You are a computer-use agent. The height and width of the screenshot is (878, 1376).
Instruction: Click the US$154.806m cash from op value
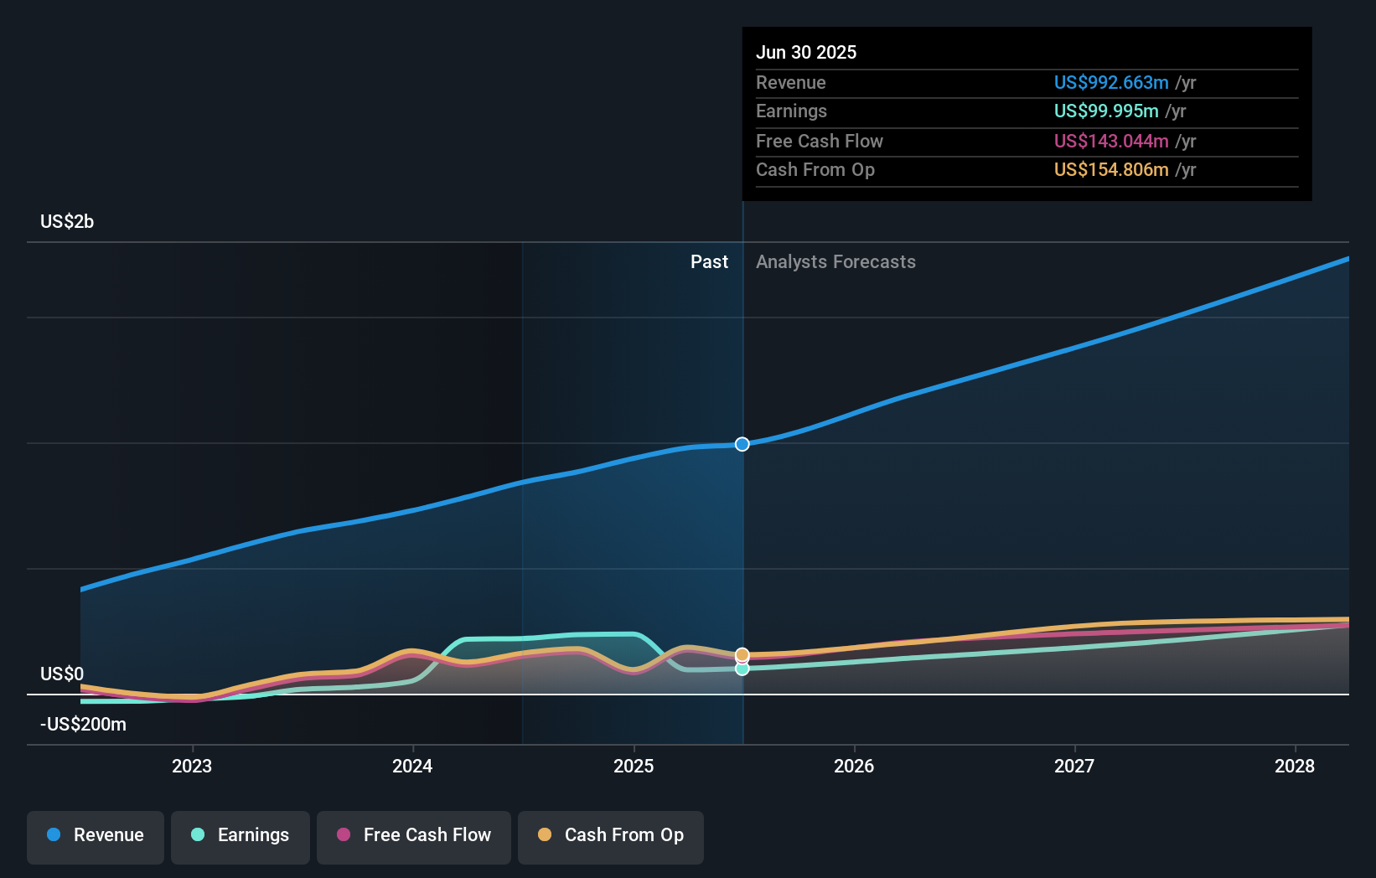click(x=1111, y=169)
